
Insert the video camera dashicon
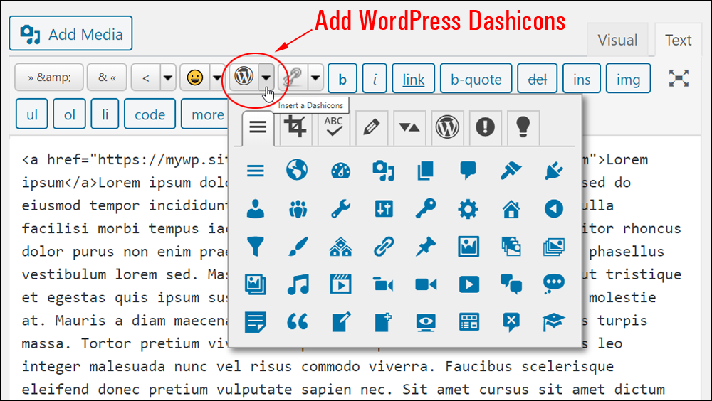[x=426, y=284]
